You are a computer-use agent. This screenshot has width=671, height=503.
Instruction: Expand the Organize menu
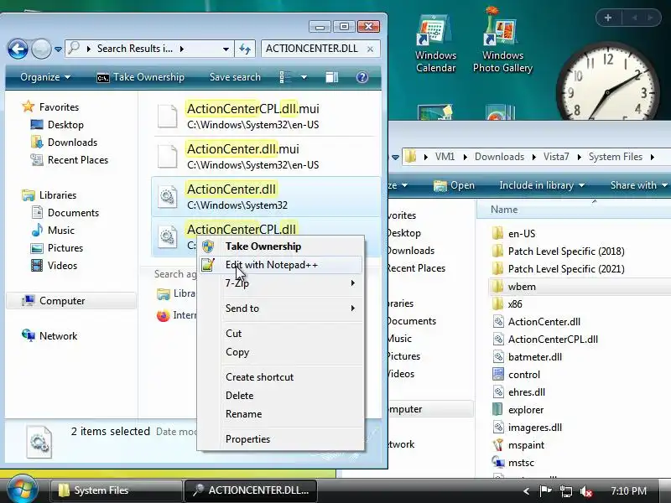[45, 77]
